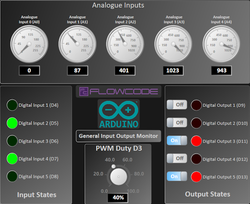
Task: Click the Analogue Input 1 (A1) gauge
Action: coord(77,44)
